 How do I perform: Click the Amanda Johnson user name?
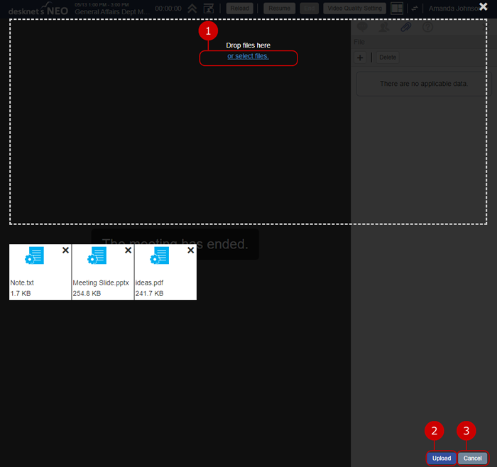tap(454, 9)
